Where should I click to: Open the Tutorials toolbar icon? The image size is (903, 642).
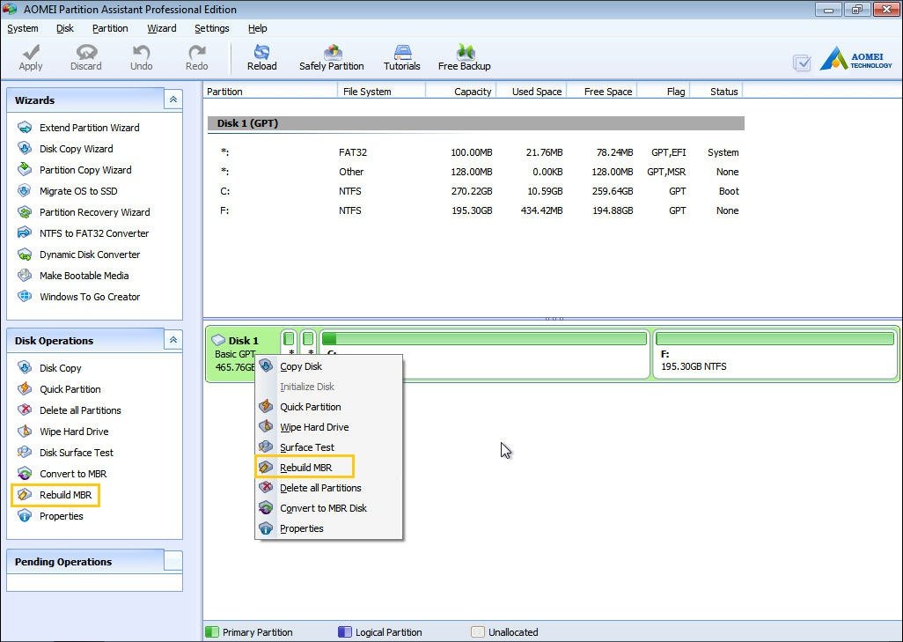click(x=402, y=57)
